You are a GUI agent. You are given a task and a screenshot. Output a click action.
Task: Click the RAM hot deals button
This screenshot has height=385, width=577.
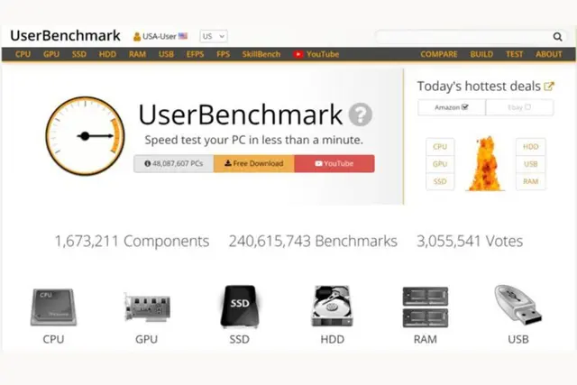click(531, 181)
